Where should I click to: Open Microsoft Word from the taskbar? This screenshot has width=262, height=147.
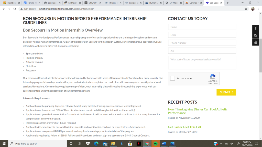pos(164,143)
